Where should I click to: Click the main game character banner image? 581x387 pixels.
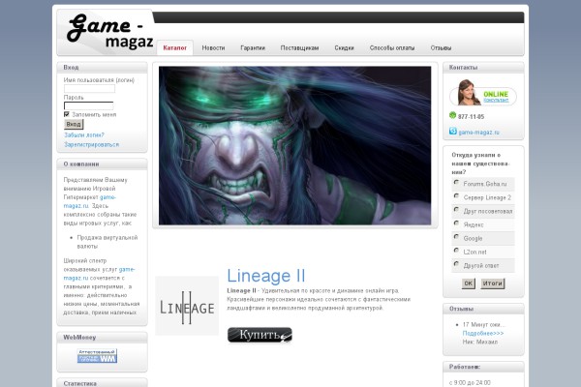295,145
